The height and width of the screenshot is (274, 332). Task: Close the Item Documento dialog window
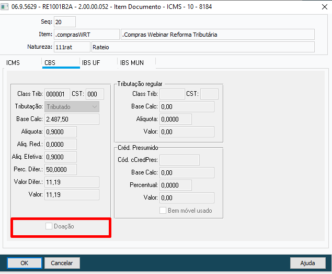pos(324,7)
